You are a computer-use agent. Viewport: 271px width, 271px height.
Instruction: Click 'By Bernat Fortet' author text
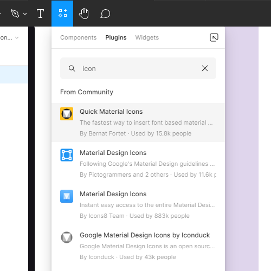click(103, 133)
